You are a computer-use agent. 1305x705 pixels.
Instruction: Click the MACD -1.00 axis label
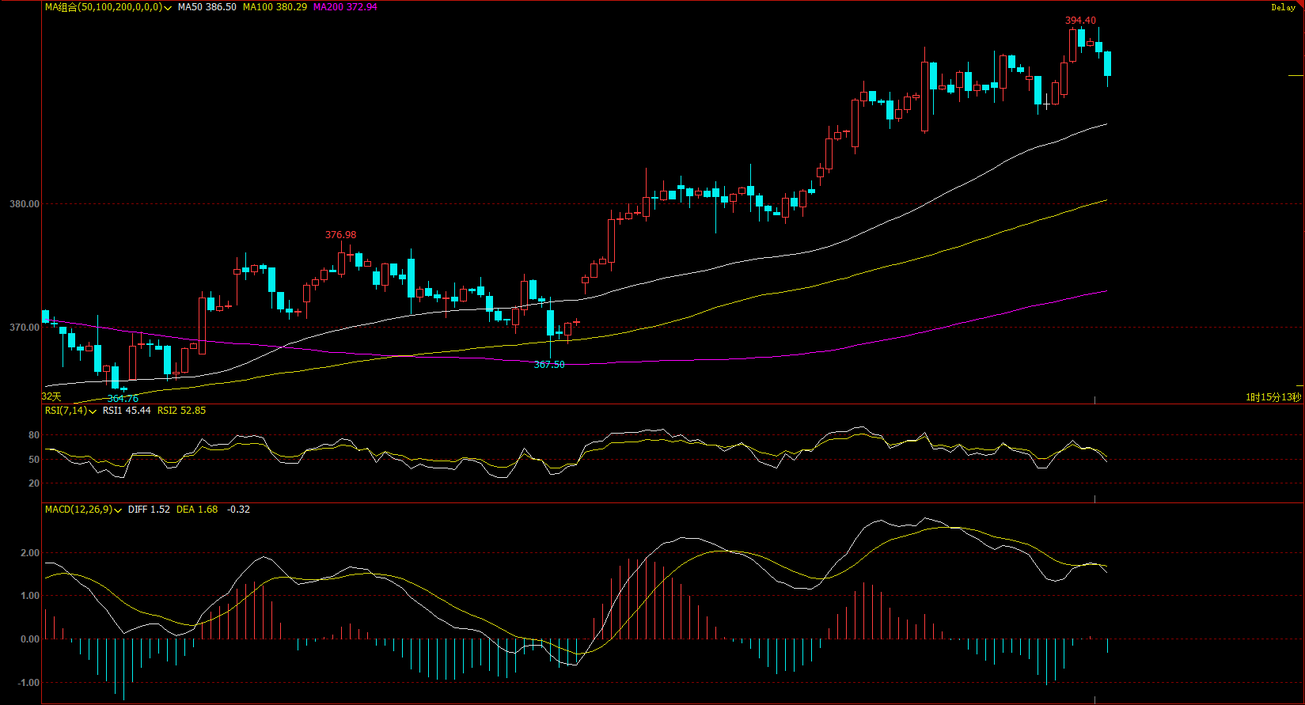click(x=28, y=683)
